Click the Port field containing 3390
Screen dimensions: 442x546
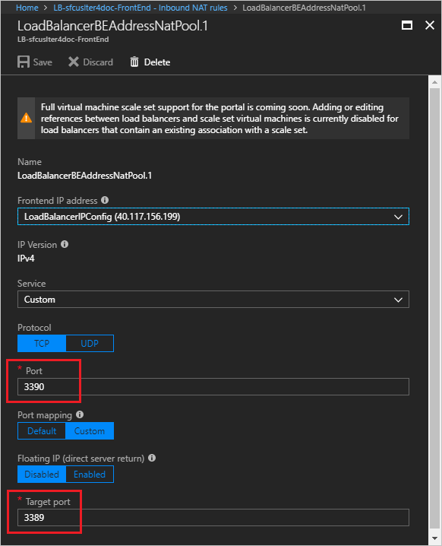pyautogui.click(x=213, y=386)
